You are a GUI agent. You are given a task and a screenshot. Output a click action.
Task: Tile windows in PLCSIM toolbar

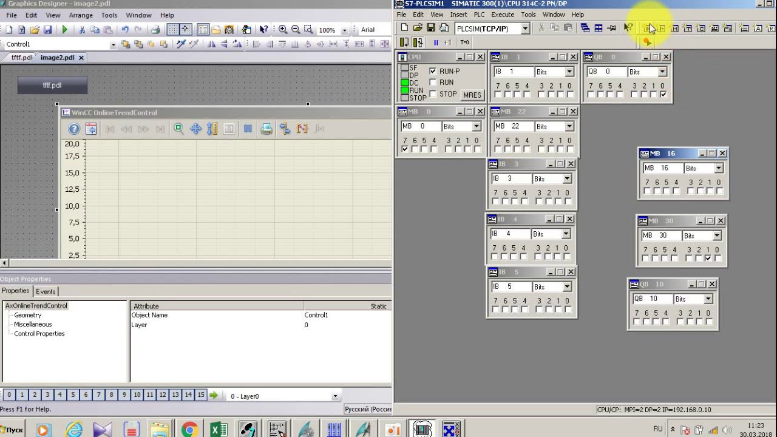pos(599,28)
